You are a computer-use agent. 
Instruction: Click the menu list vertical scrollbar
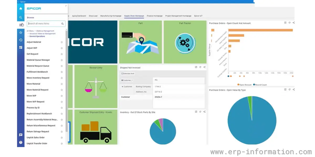[67, 81]
